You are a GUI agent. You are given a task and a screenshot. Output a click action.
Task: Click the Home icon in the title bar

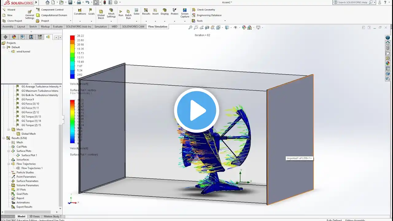click(47, 2)
